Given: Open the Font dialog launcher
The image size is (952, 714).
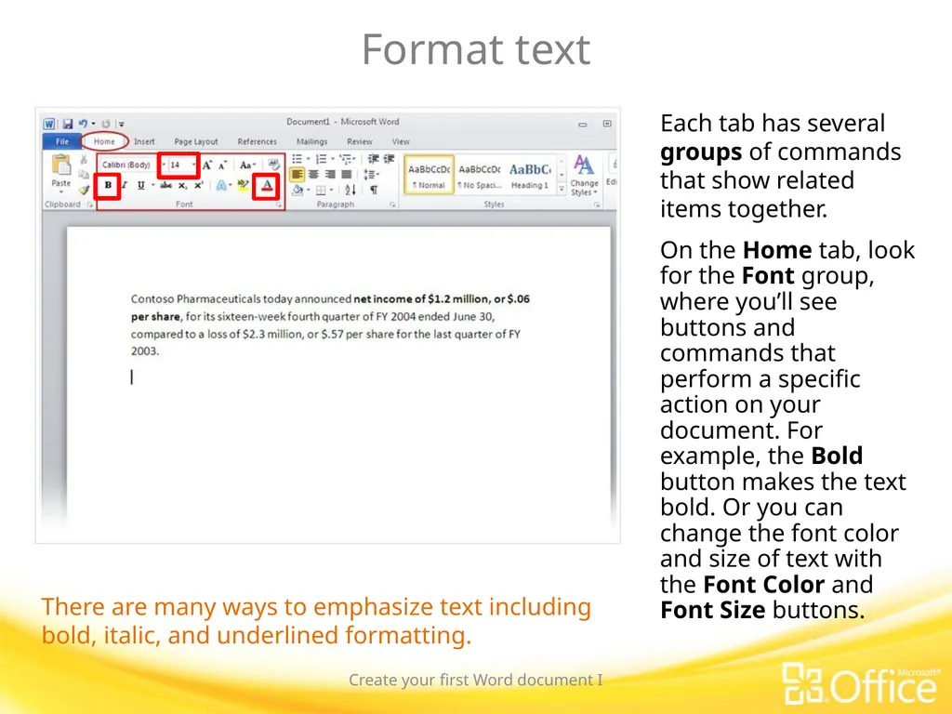Looking at the screenshot, I should coord(279,205).
